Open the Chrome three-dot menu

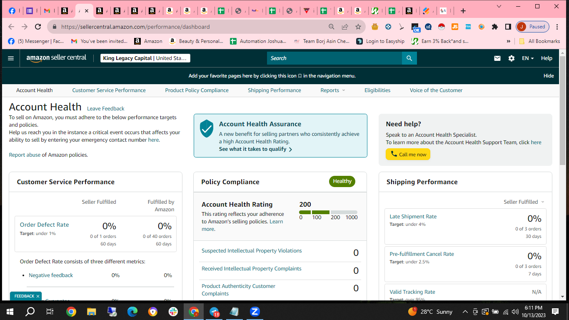tap(557, 27)
